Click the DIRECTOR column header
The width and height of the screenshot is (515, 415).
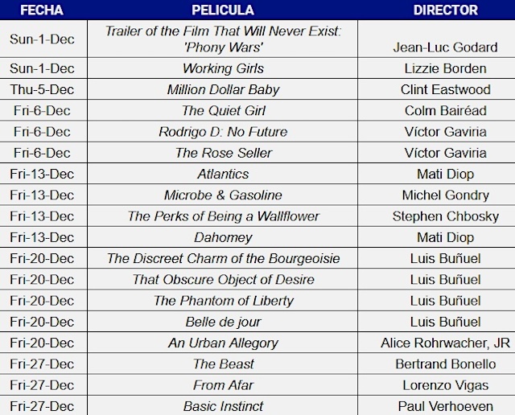pyautogui.click(x=445, y=10)
